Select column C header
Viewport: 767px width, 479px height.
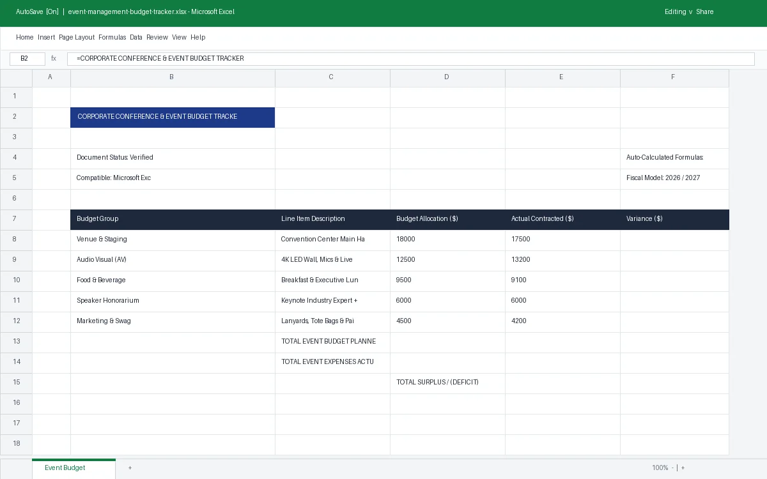[x=332, y=77]
